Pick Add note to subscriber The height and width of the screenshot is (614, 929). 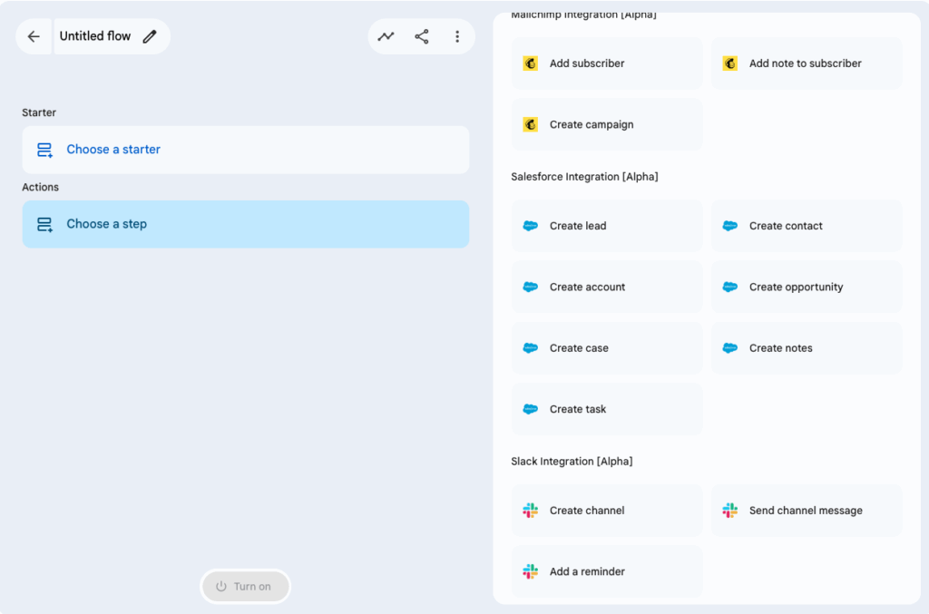806,63
